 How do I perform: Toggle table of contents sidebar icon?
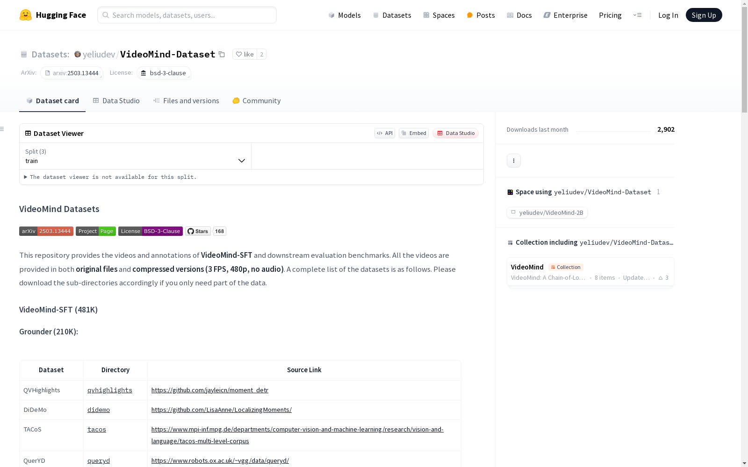point(2,129)
